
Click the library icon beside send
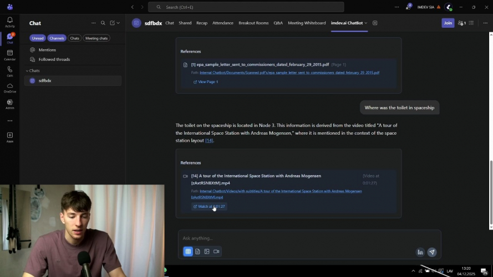[420, 252]
